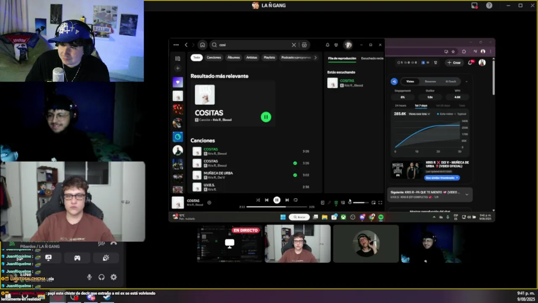Open Spotify friend activity icon
The width and height of the screenshot is (538, 303).
336,45
